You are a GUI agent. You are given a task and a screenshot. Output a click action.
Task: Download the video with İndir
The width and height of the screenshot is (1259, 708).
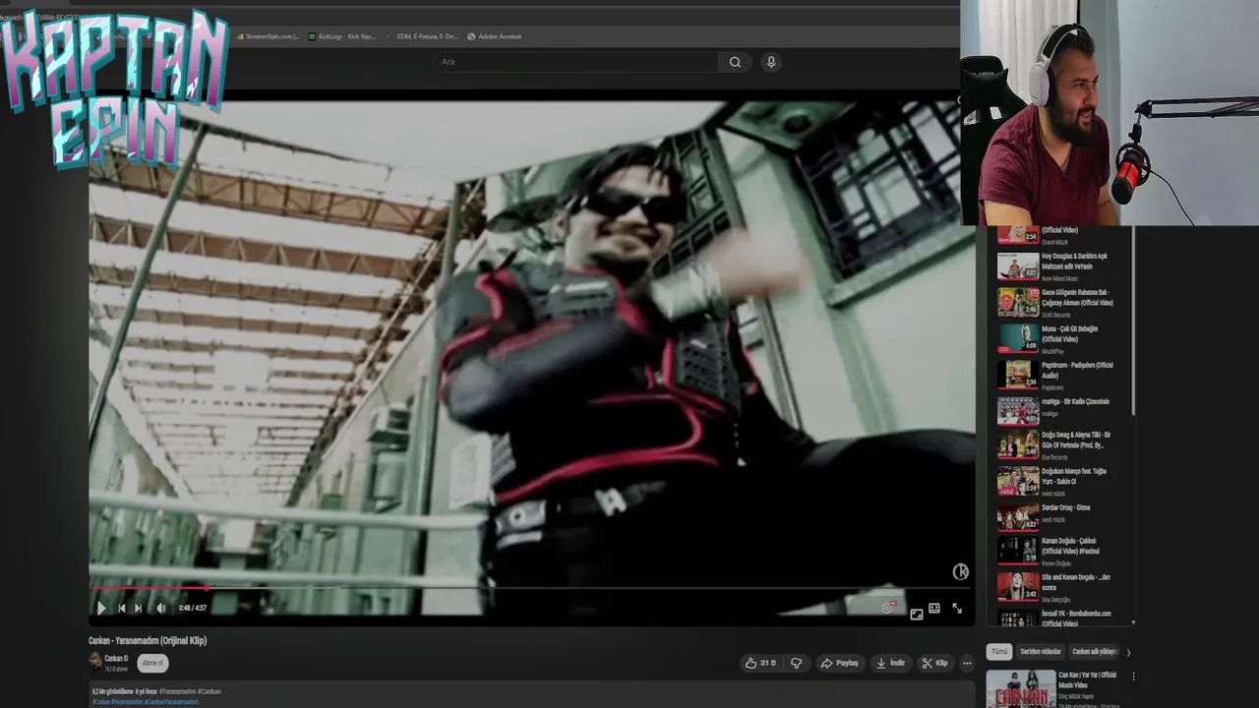point(890,663)
